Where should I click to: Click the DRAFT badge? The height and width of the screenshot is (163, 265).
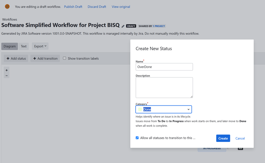pyautogui.click(x=131, y=26)
